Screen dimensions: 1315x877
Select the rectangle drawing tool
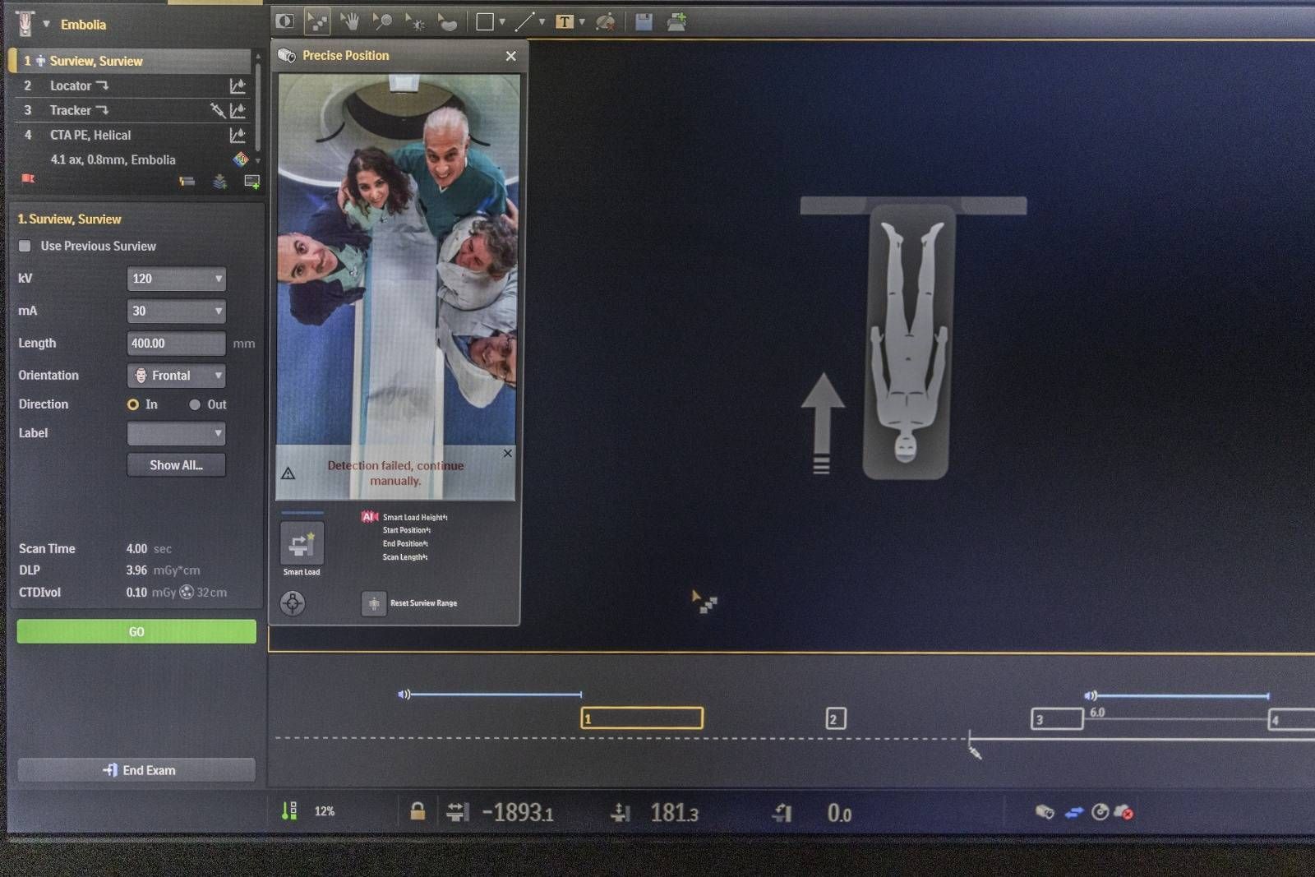(x=485, y=22)
